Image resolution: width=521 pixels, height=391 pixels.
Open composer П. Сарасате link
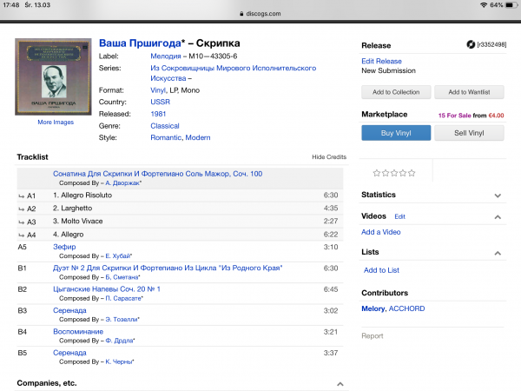(x=124, y=298)
